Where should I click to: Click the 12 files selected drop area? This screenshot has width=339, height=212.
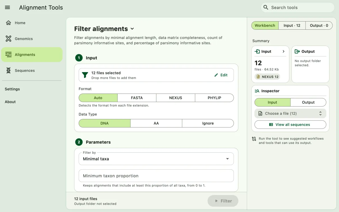pos(156,75)
